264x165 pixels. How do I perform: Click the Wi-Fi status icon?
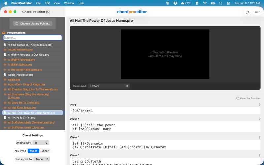coord(205,3)
